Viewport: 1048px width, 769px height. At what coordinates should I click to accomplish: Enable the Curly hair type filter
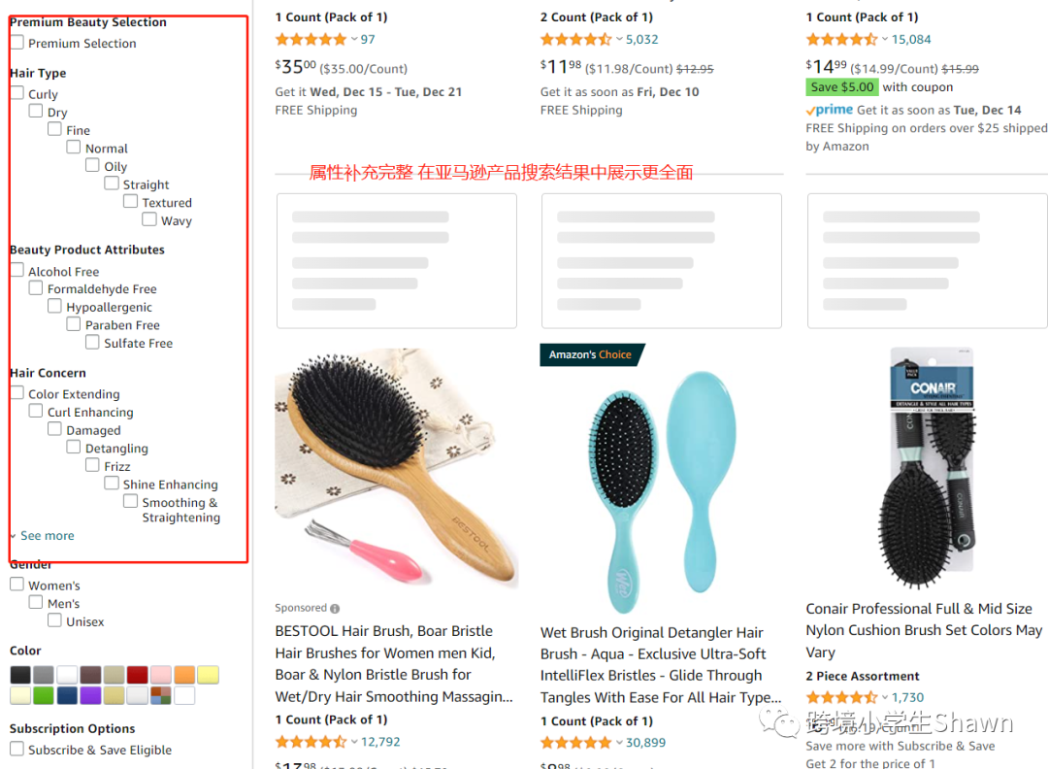(x=17, y=93)
